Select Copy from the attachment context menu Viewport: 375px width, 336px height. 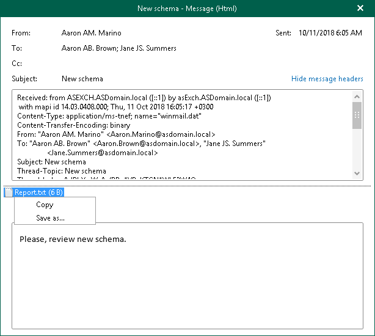tap(45, 205)
